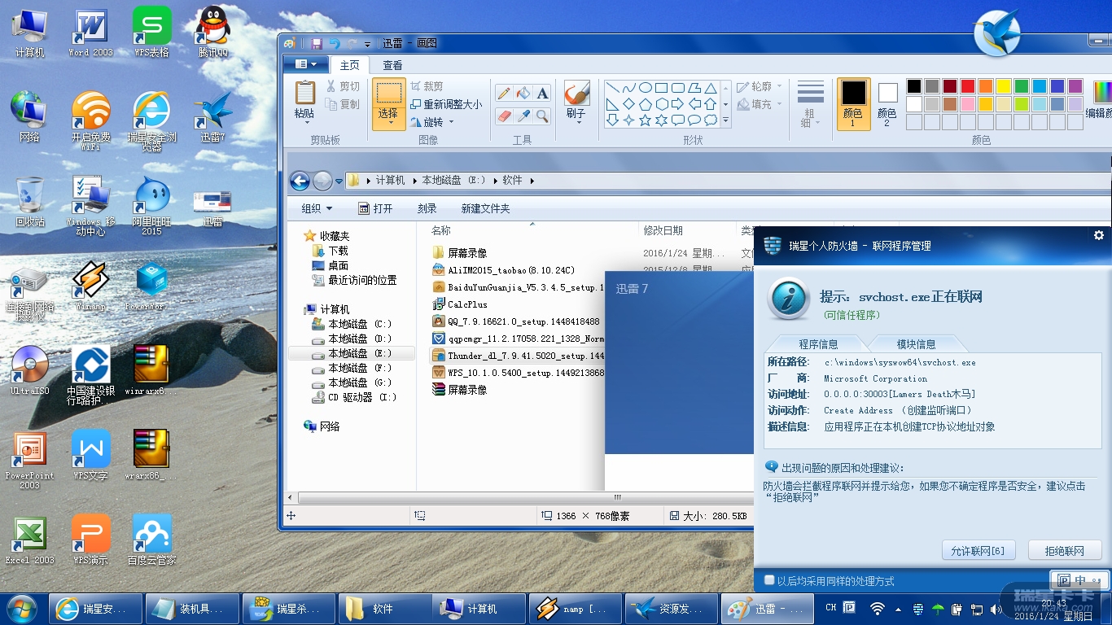Click the Paste (粘贴) clipboard icon

(x=304, y=92)
